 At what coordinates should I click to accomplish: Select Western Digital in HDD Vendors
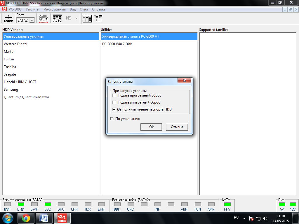[51, 44]
